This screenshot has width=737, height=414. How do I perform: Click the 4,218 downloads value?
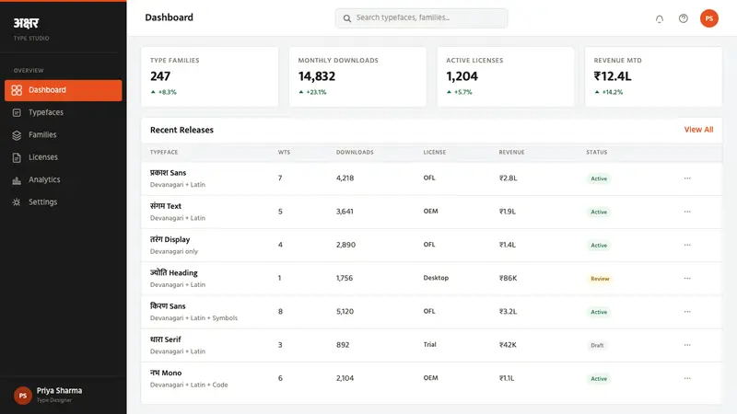tap(345, 178)
